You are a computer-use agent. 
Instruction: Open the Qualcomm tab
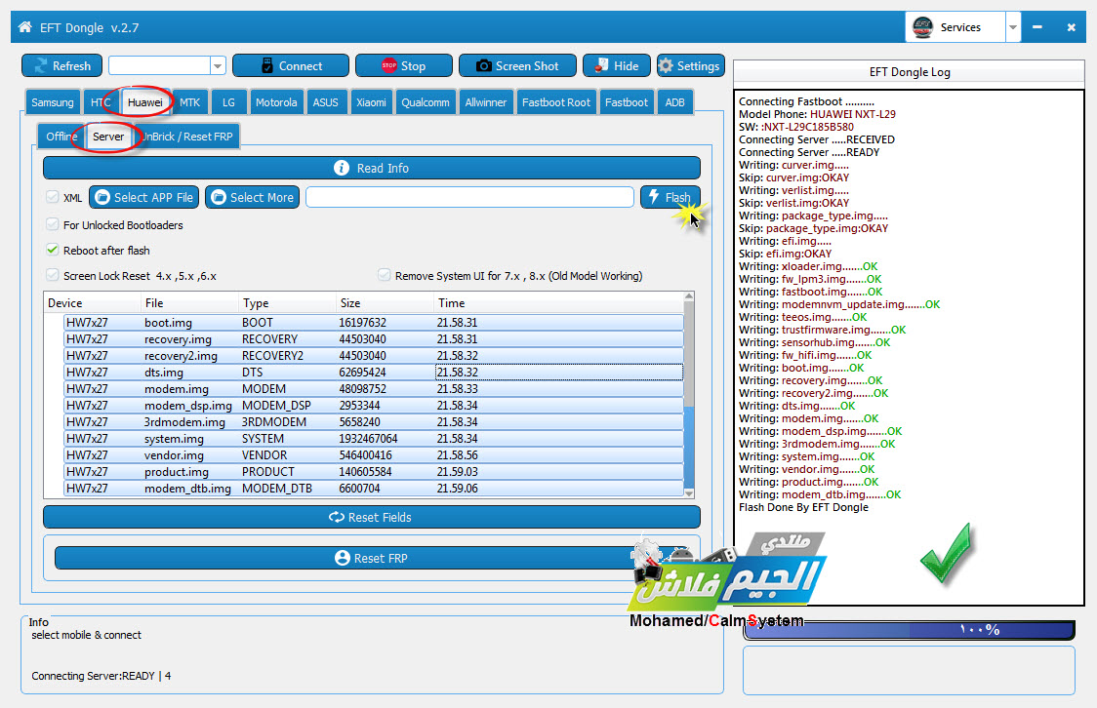[426, 102]
